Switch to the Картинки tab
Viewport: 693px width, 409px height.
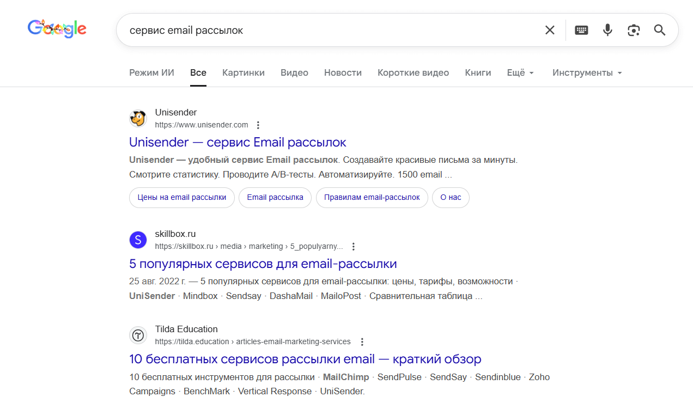click(x=243, y=72)
